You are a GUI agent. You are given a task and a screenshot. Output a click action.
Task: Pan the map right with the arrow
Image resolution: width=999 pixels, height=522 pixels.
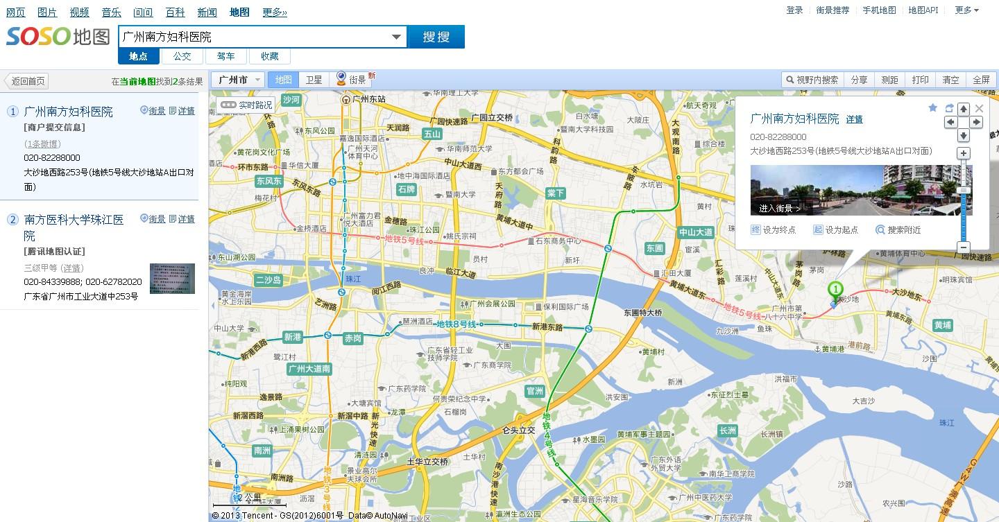click(976, 122)
